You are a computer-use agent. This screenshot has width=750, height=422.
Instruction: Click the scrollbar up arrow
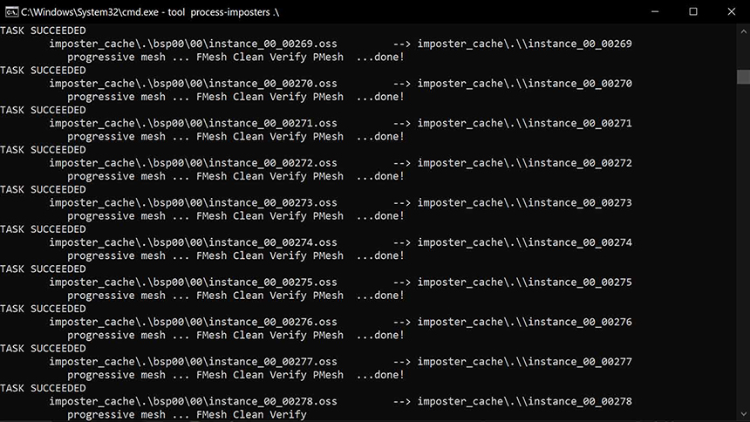(x=743, y=31)
